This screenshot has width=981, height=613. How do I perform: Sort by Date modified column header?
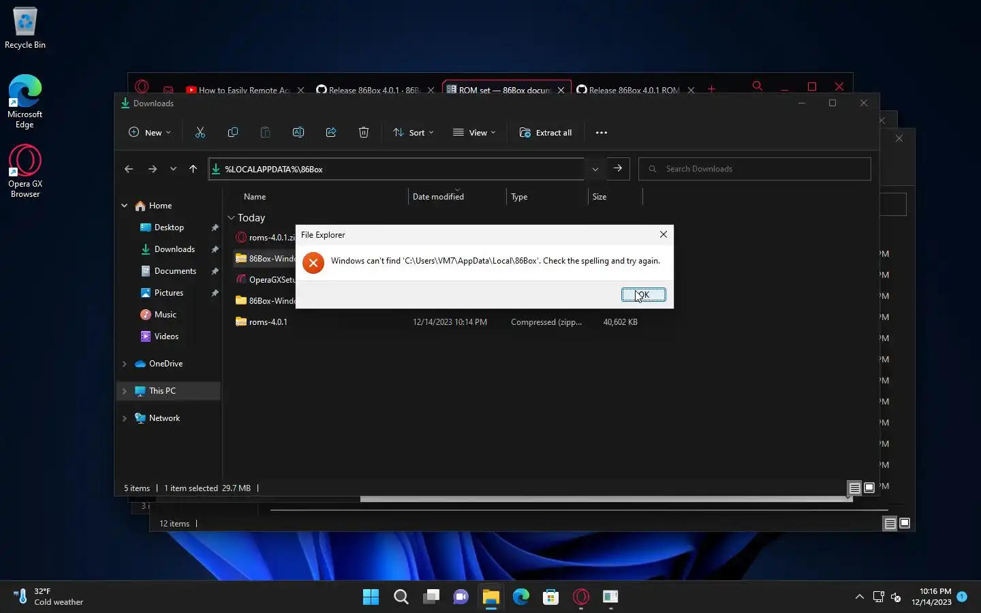(438, 197)
